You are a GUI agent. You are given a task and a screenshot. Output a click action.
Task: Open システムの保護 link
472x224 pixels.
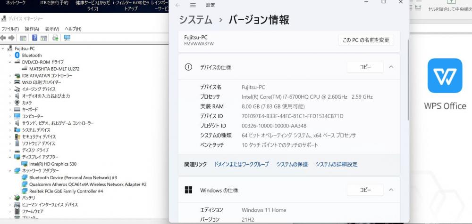(292, 164)
